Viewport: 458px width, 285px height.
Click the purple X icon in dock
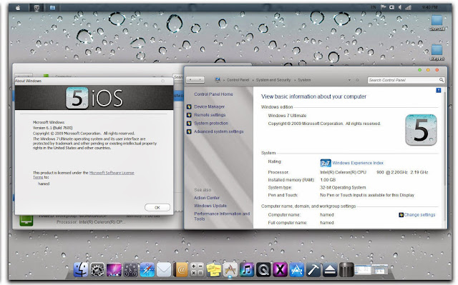click(280, 269)
